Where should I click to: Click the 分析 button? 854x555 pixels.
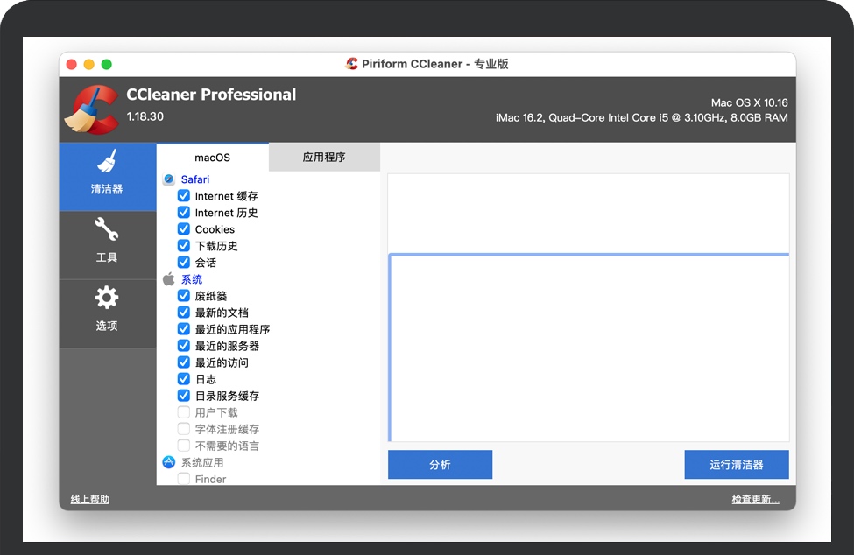pos(440,465)
